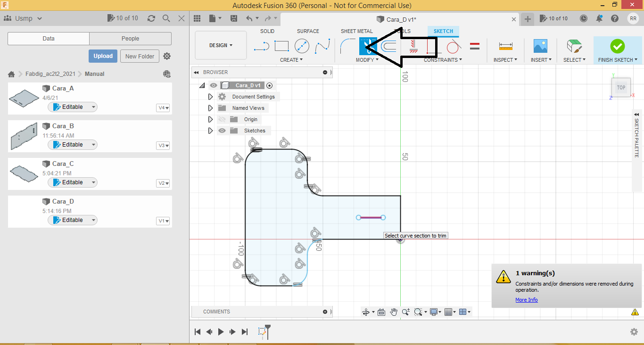Viewport: 644px width, 345px height.
Task: Open a new design tab with plus
Action: pos(528,19)
